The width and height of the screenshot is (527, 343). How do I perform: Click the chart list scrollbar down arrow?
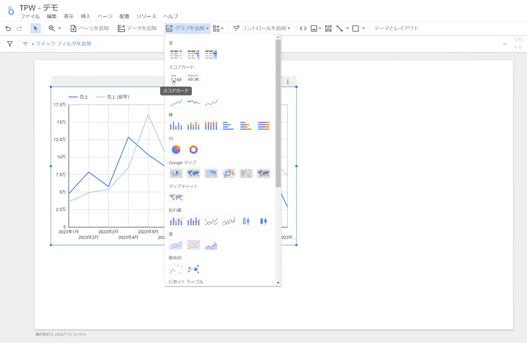278,283
